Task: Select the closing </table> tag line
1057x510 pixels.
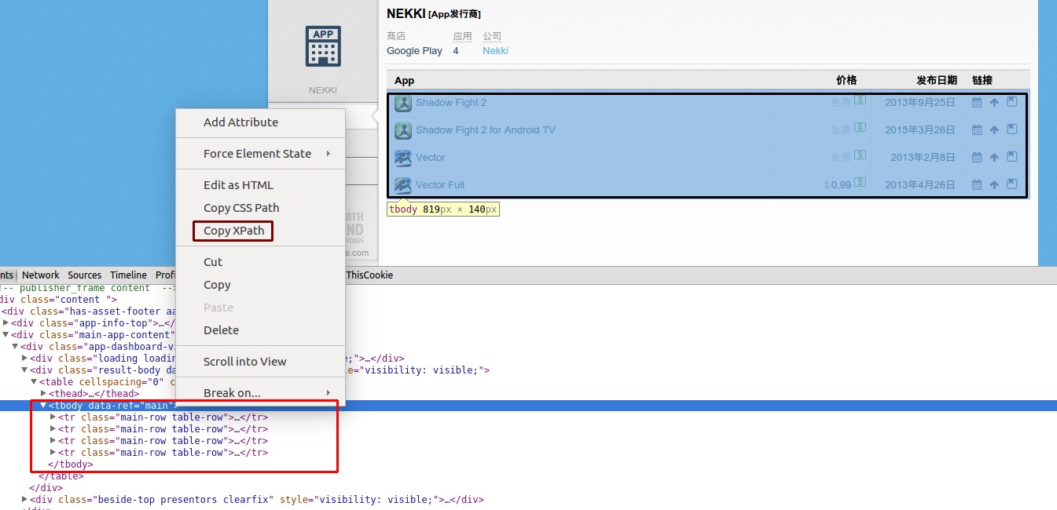Action: pyautogui.click(x=61, y=476)
